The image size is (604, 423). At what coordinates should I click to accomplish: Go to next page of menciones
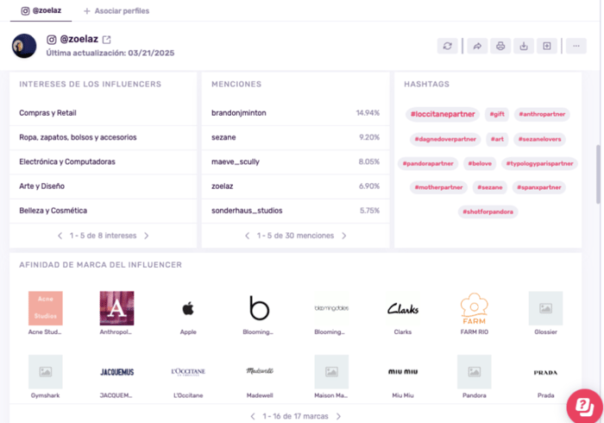pos(344,236)
